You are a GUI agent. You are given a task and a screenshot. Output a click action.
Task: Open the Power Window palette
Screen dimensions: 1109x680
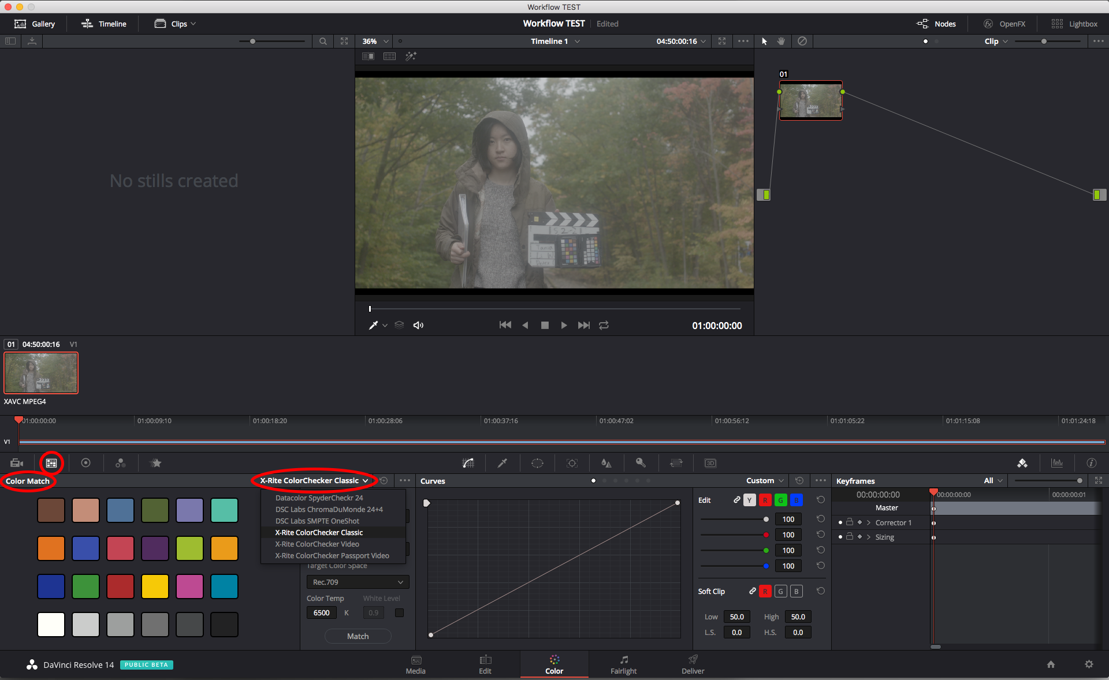point(537,463)
